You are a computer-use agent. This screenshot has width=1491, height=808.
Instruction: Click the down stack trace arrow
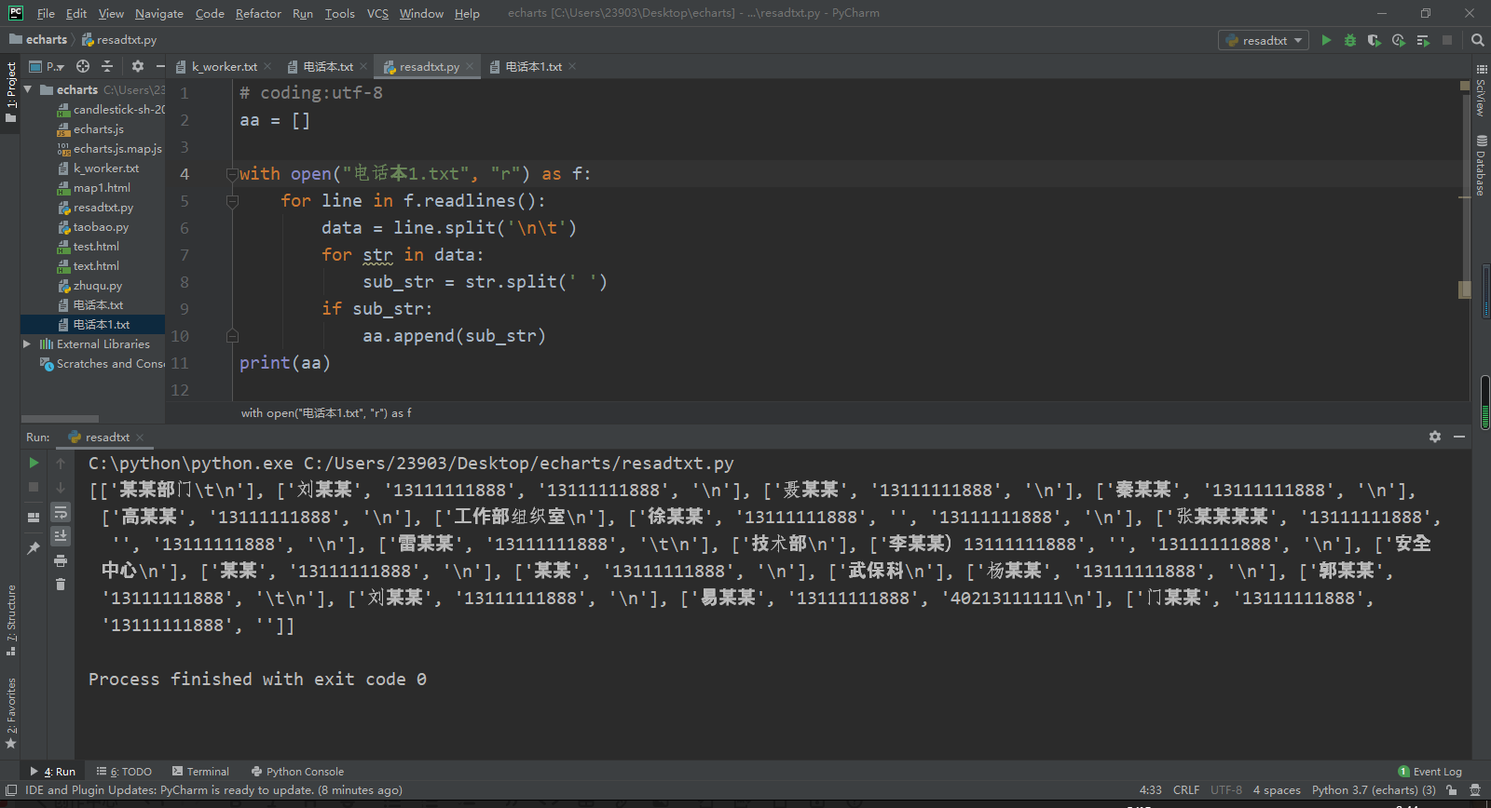tap(61, 487)
